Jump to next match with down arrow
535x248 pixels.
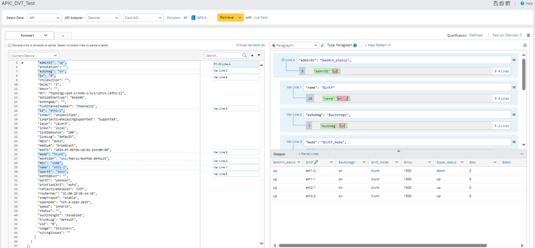pyautogui.click(x=259, y=55)
